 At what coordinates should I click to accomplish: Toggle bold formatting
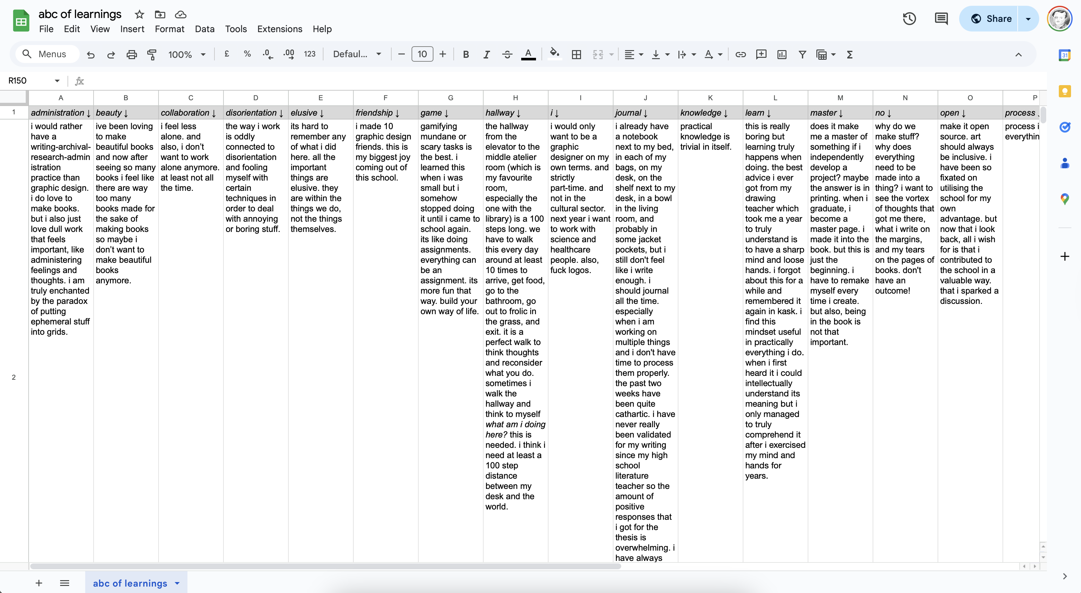click(466, 55)
